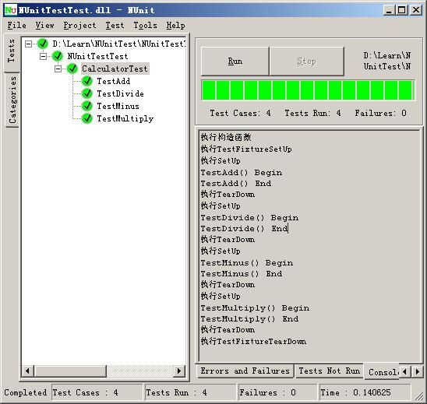
Task: Open the Help menu
Action: pos(175,26)
